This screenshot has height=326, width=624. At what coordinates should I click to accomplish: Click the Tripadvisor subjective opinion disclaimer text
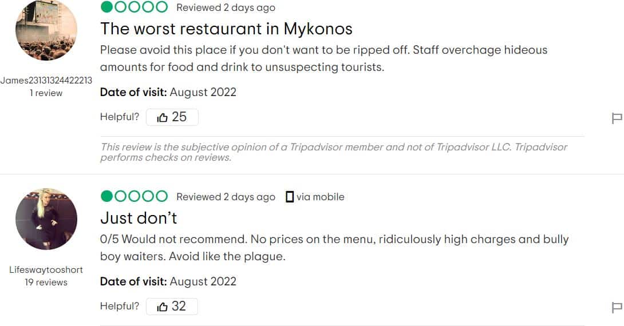tap(334, 152)
